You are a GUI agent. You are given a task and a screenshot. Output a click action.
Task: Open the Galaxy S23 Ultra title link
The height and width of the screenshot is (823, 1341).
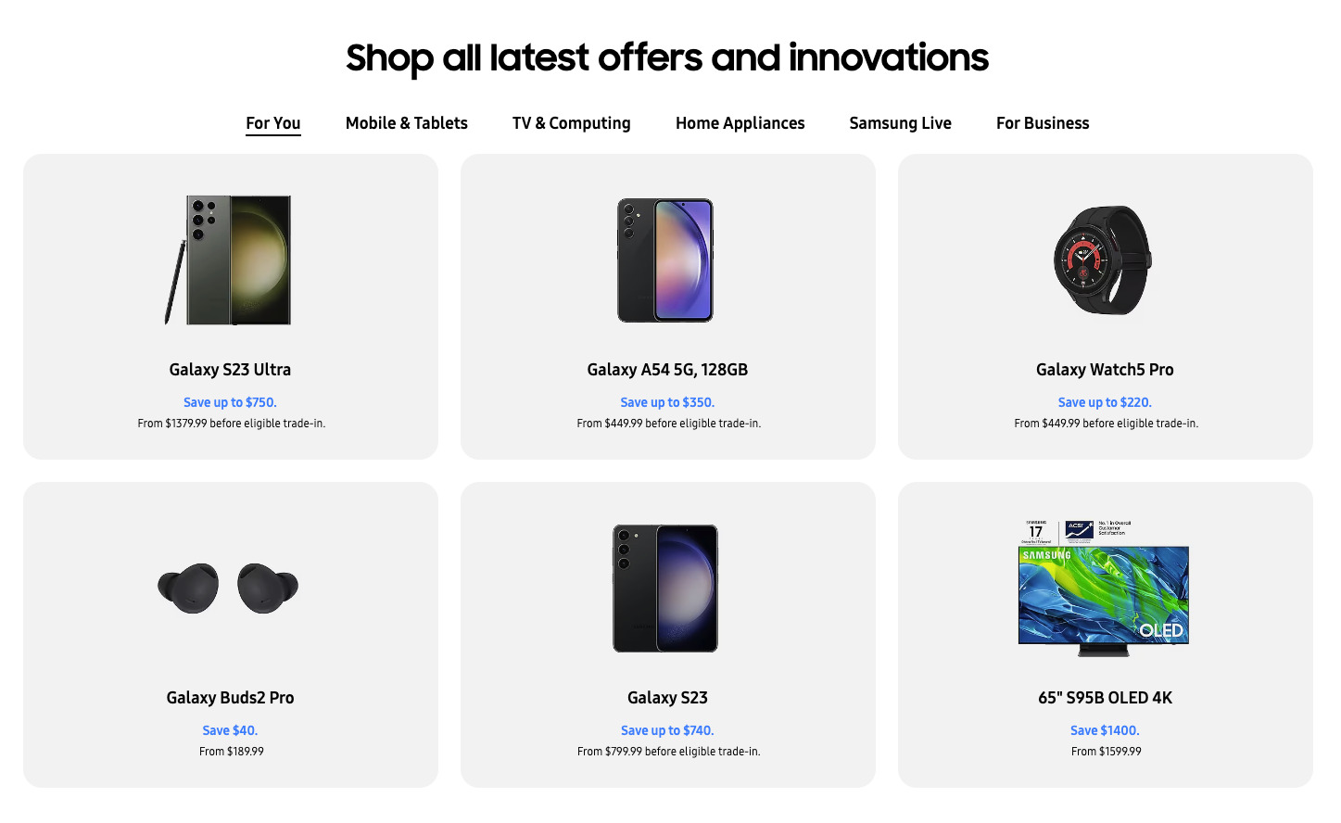click(x=230, y=370)
